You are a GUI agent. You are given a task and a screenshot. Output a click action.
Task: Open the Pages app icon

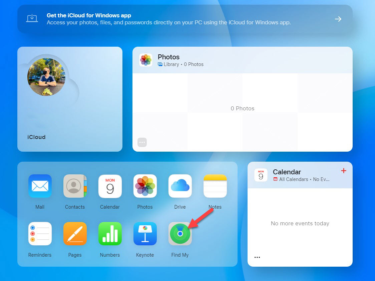[x=75, y=234]
